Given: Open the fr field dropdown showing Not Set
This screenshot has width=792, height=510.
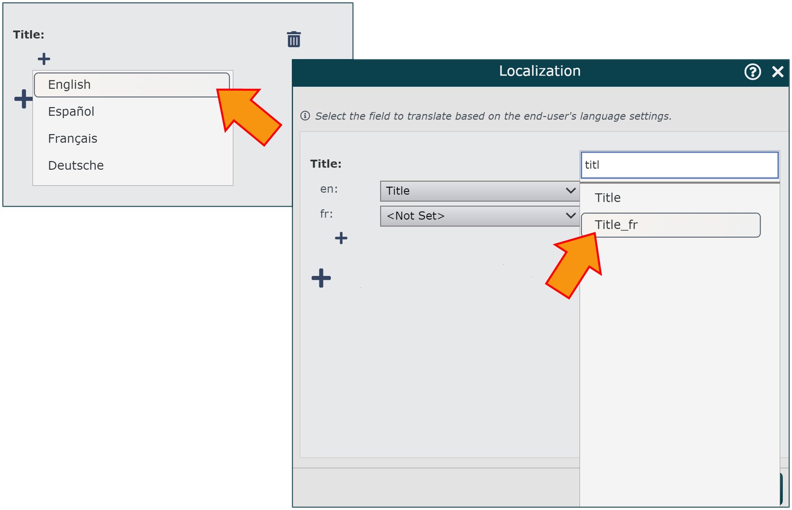Looking at the screenshot, I should (480, 216).
